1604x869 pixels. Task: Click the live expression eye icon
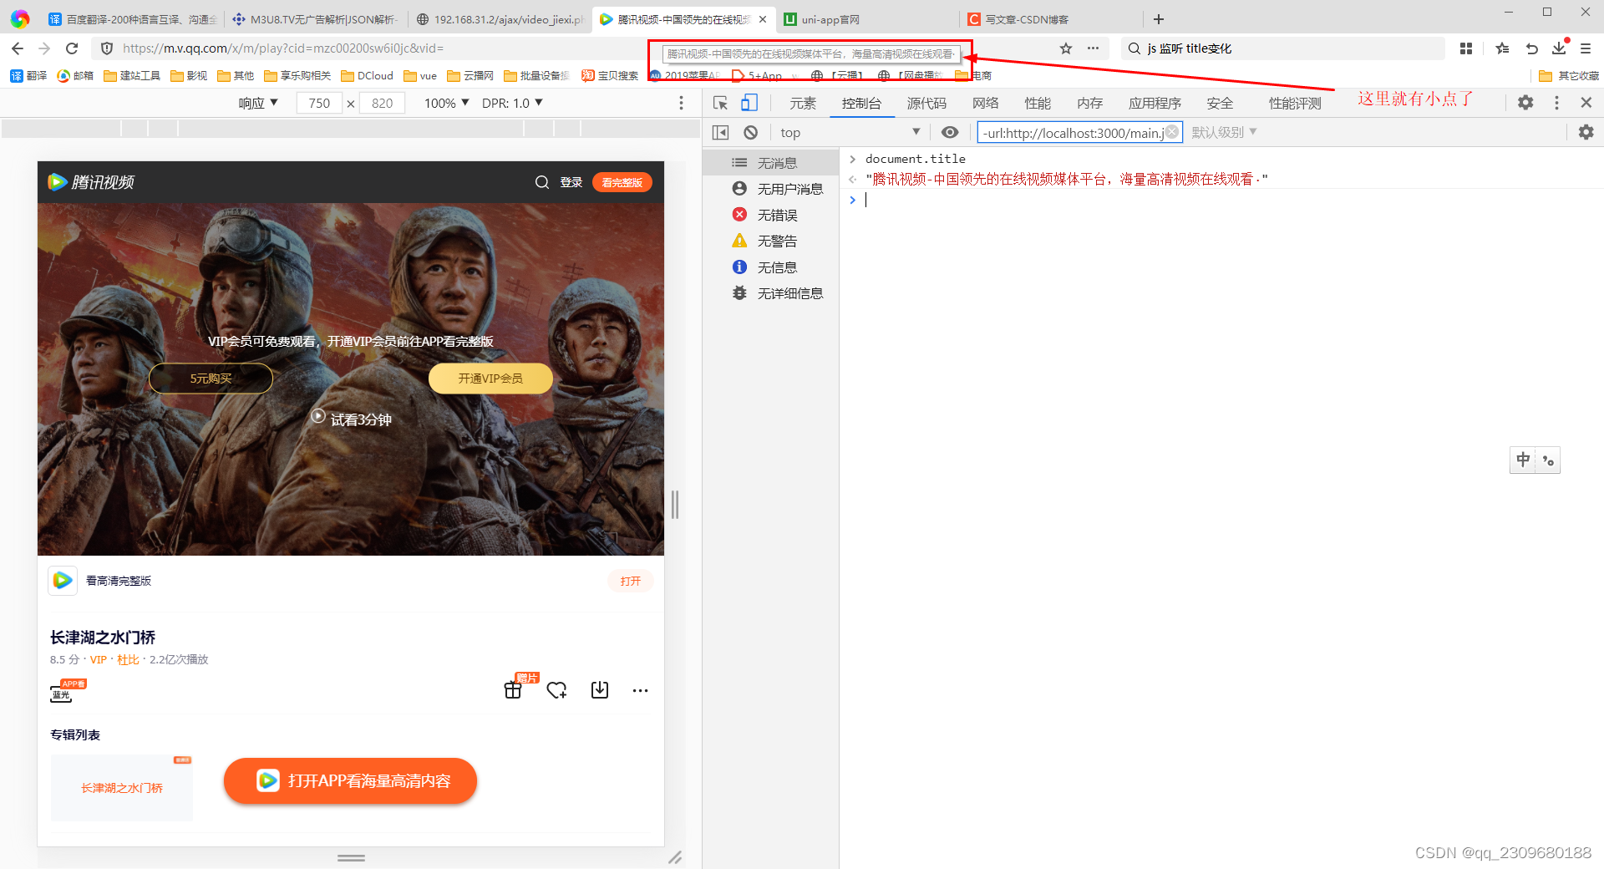coord(950,133)
